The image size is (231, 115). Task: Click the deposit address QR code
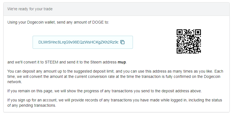coord(189,41)
